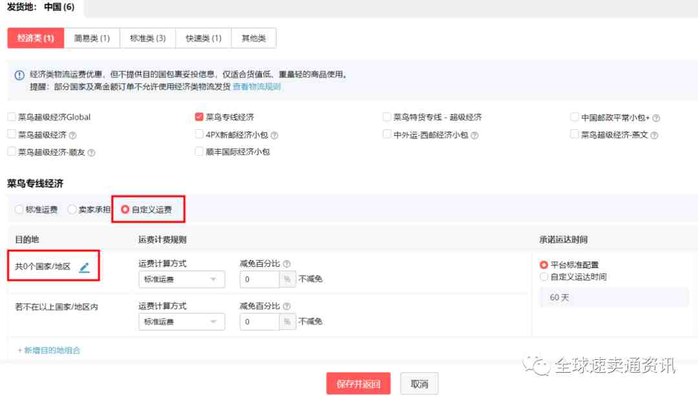Switch to 经济类 (1) tab
The image size is (698, 396).
coord(36,38)
